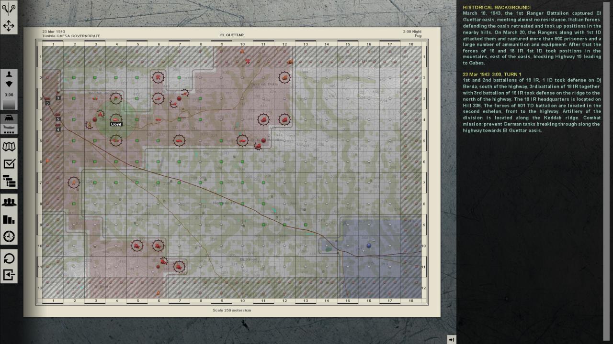Image resolution: width=613 pixels, height=344 pixels.
Task: Select the signpost navigation tool
Action: (9, 8)
